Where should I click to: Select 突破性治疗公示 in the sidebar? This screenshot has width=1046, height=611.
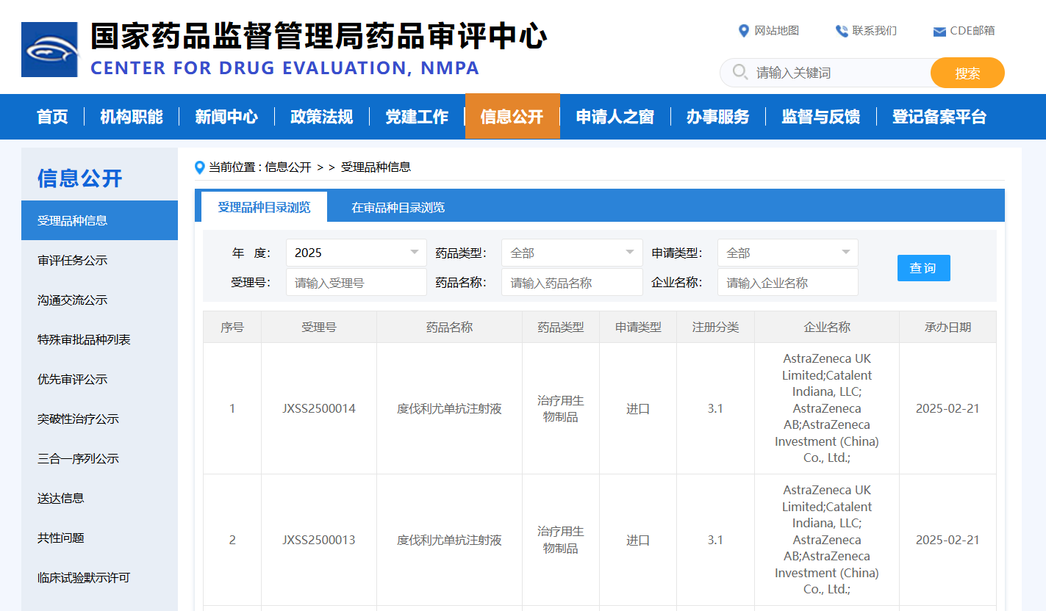pyautogui.click(x=99, y=419)
